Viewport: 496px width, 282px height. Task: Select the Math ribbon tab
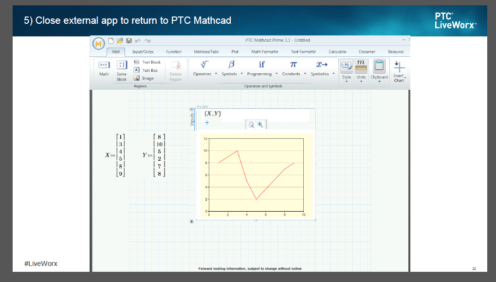pyautogui.click(x=116, y=52)
